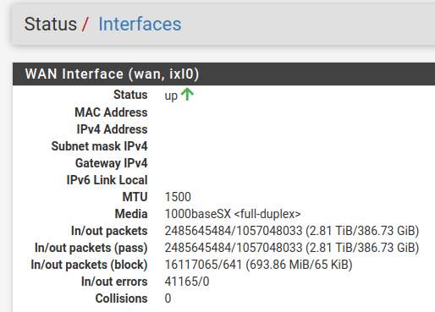Click the red slash breadcrumb separator
Image resolution: width=435 pixels, height=312 pixels.
tap(85, 24)
